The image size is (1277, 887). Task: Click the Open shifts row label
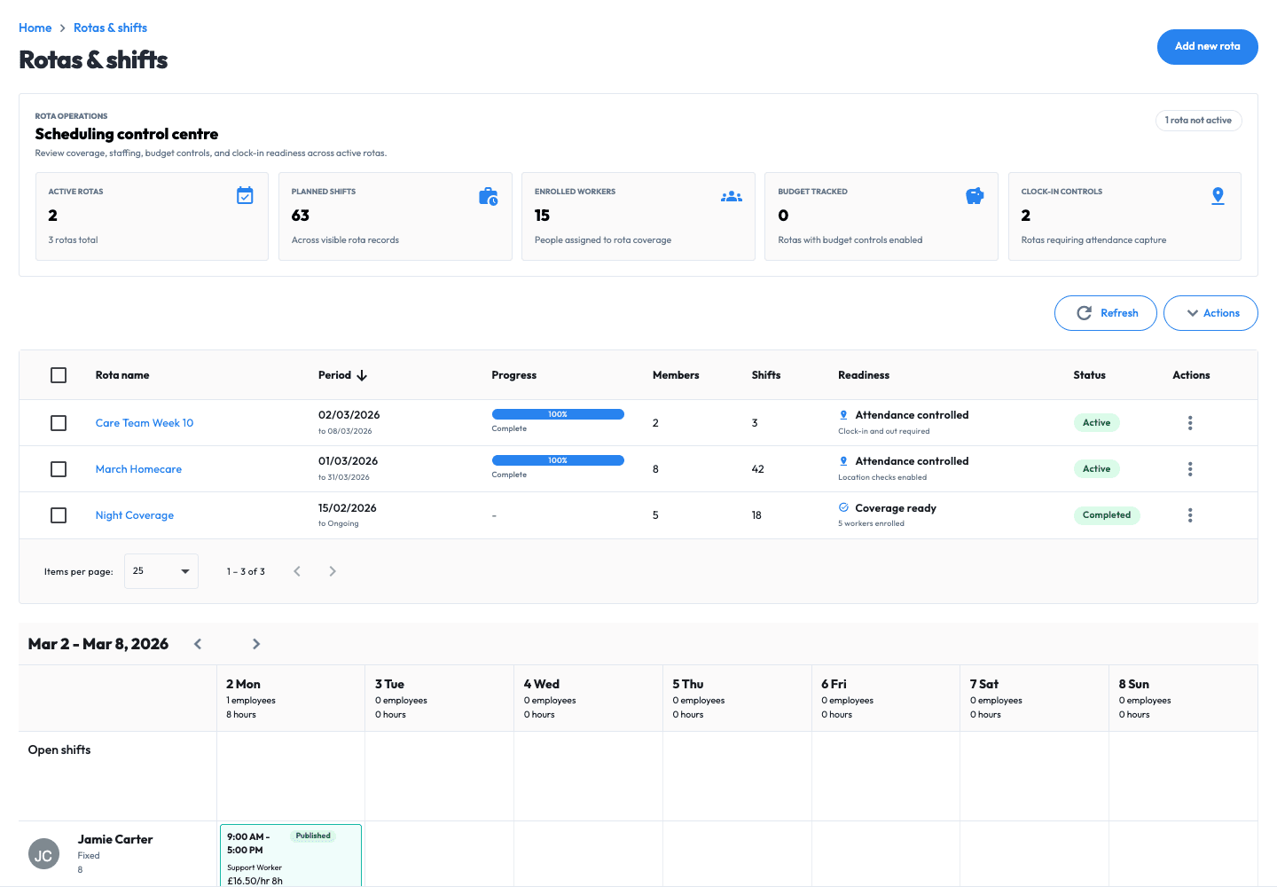[x=59, y=750]
